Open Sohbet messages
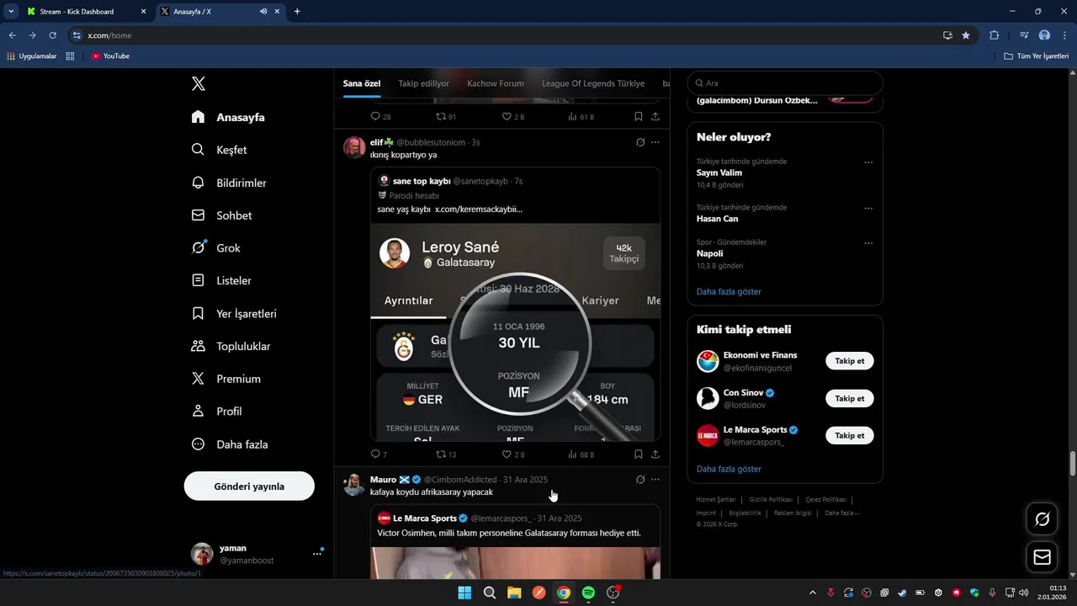The height and width of the screenshot is (606, 1077). tap(221, 215)
